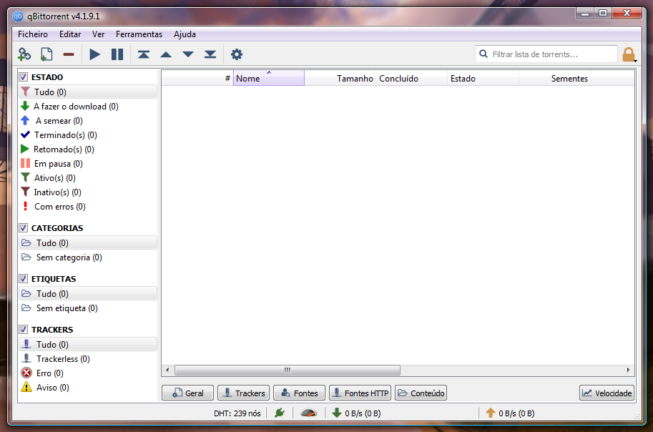Open the Editar menu
This screenshot has height=432, width=653.
click(x=70, y=34)
